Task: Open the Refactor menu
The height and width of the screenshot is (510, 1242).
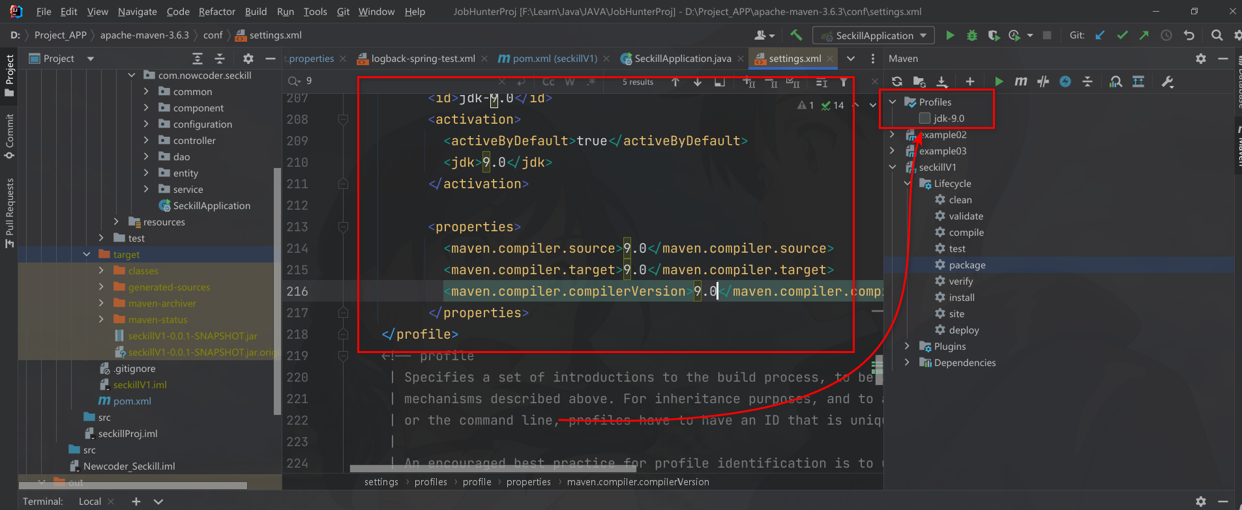Action: pyautogui.click(x=217, y=12)
